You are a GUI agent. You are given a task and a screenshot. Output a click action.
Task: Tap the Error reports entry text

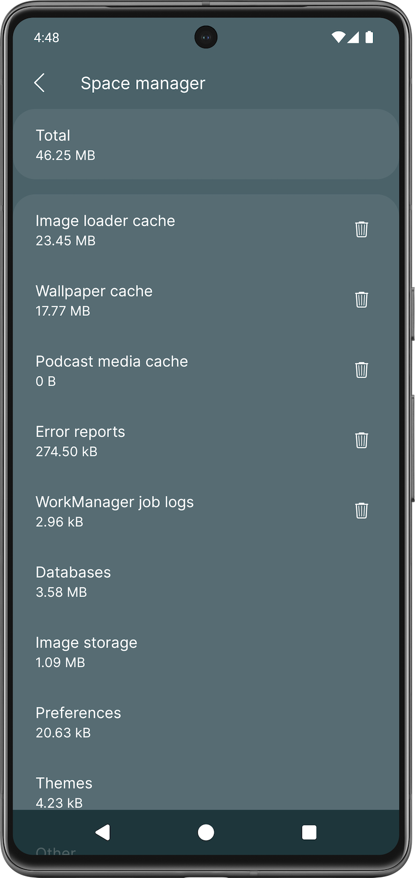tap(80, 432)
